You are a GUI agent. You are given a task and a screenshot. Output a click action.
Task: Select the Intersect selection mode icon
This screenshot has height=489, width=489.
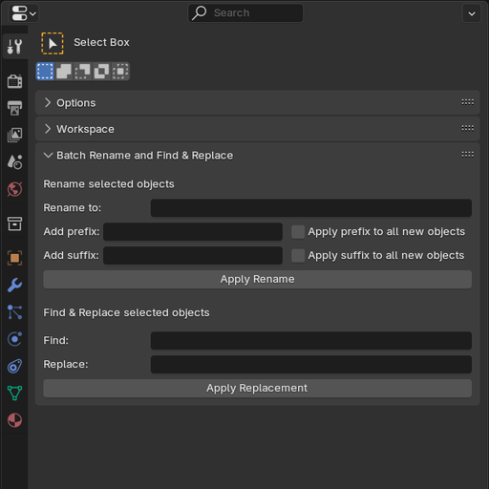click(120, 71)
